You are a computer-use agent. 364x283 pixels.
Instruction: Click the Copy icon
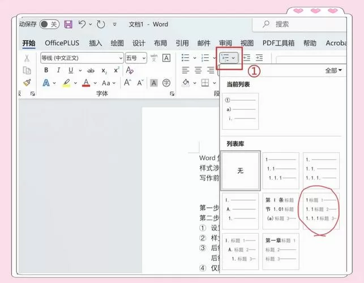pos(27,70)
